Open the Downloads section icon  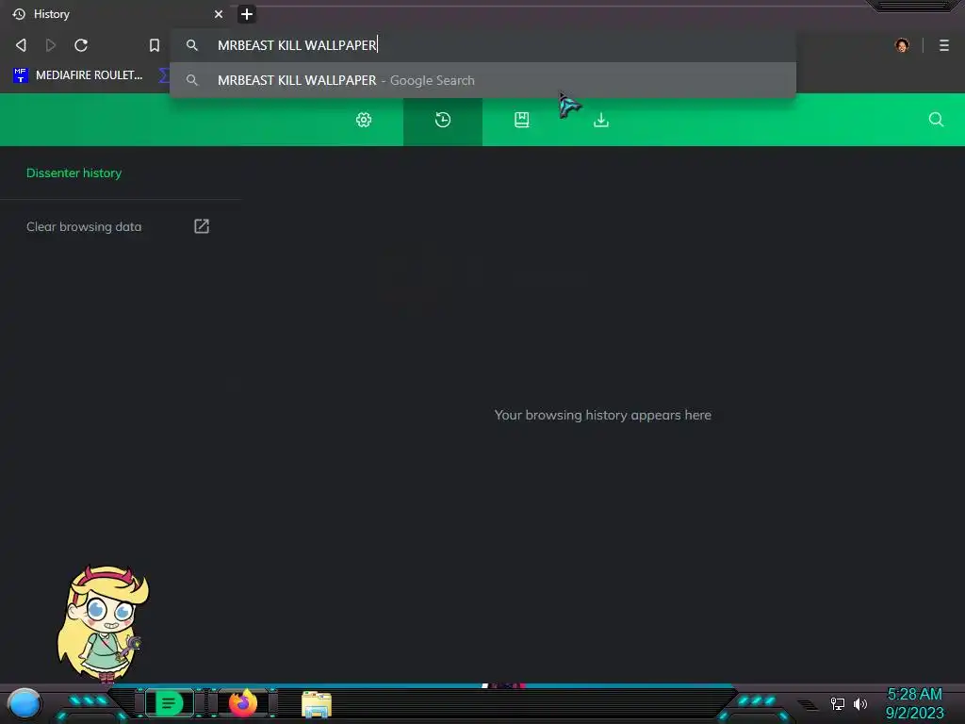[601, 120]
